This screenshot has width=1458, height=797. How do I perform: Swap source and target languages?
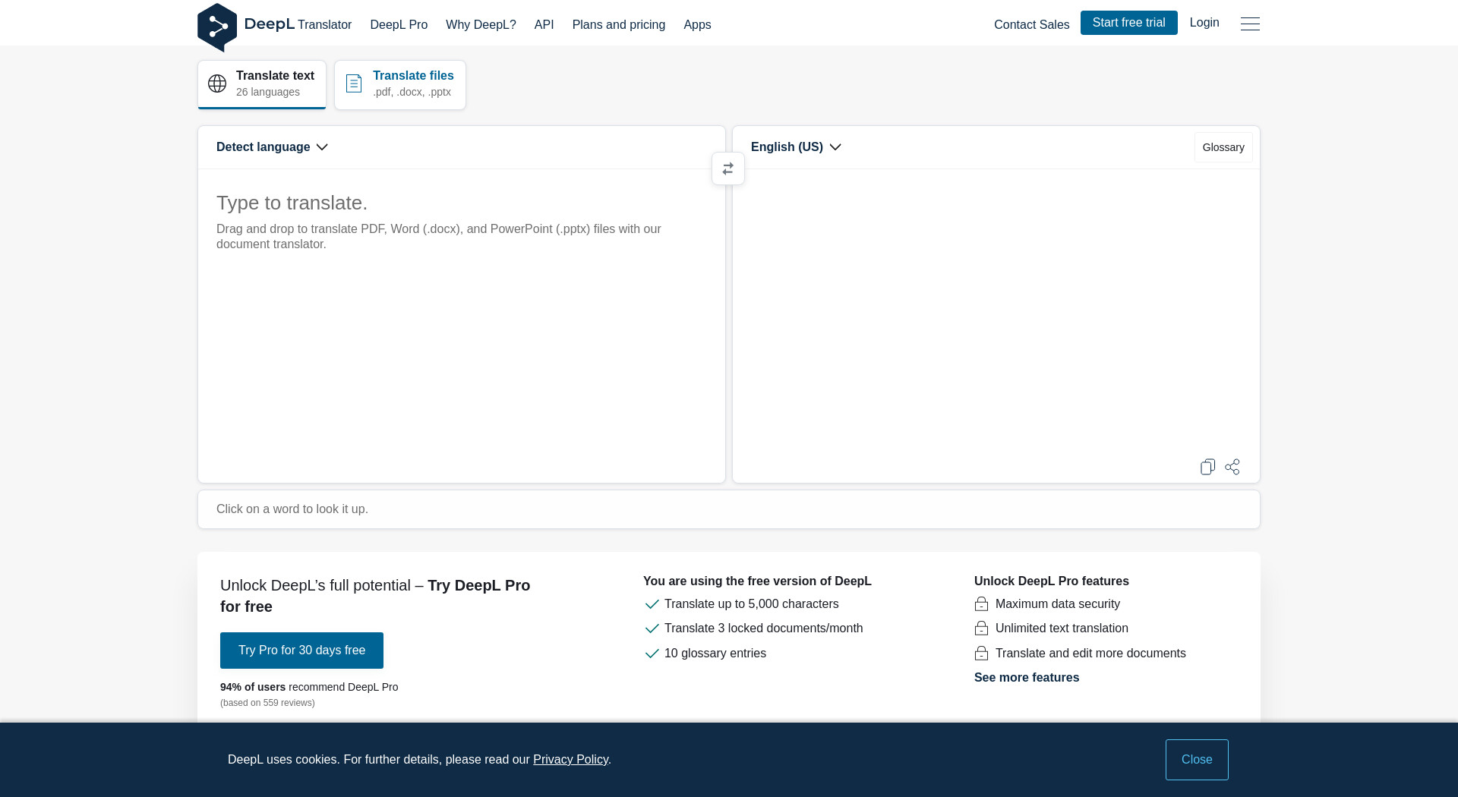point(728,169)
